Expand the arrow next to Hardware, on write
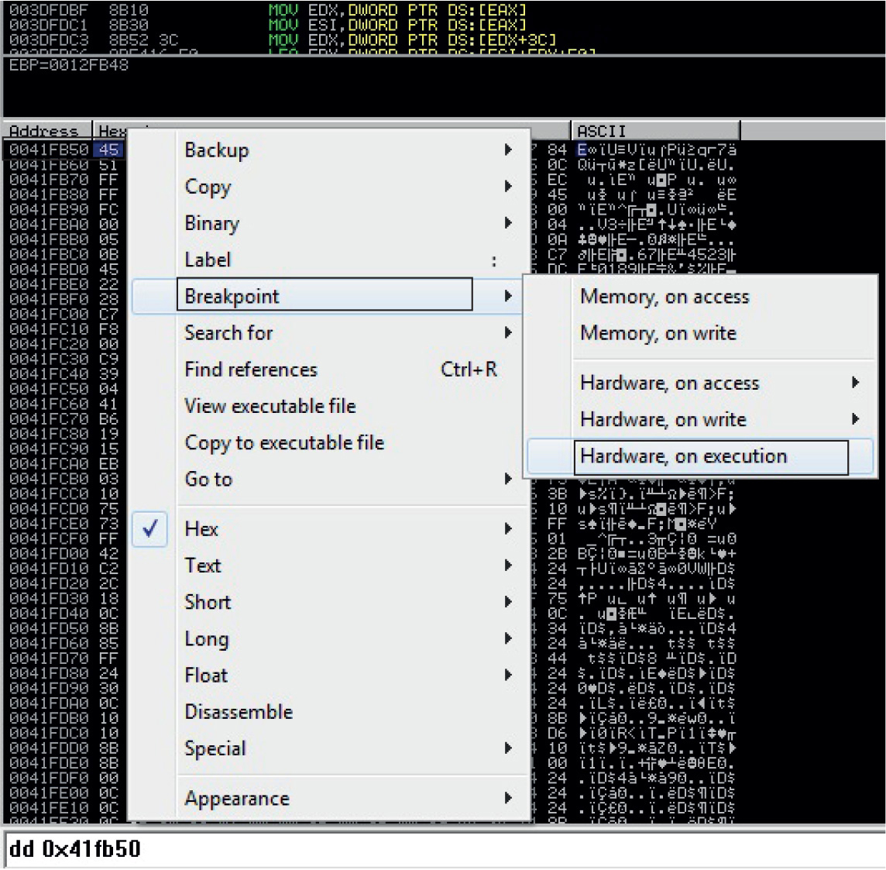Image resolution: width=886 pixels, height=870 pixels. tap(856, 419)
